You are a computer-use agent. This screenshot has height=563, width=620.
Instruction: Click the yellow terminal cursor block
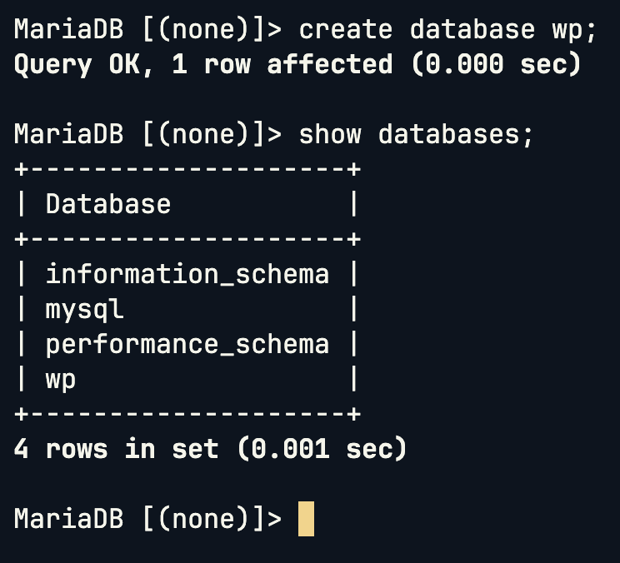tap(306, 519)
